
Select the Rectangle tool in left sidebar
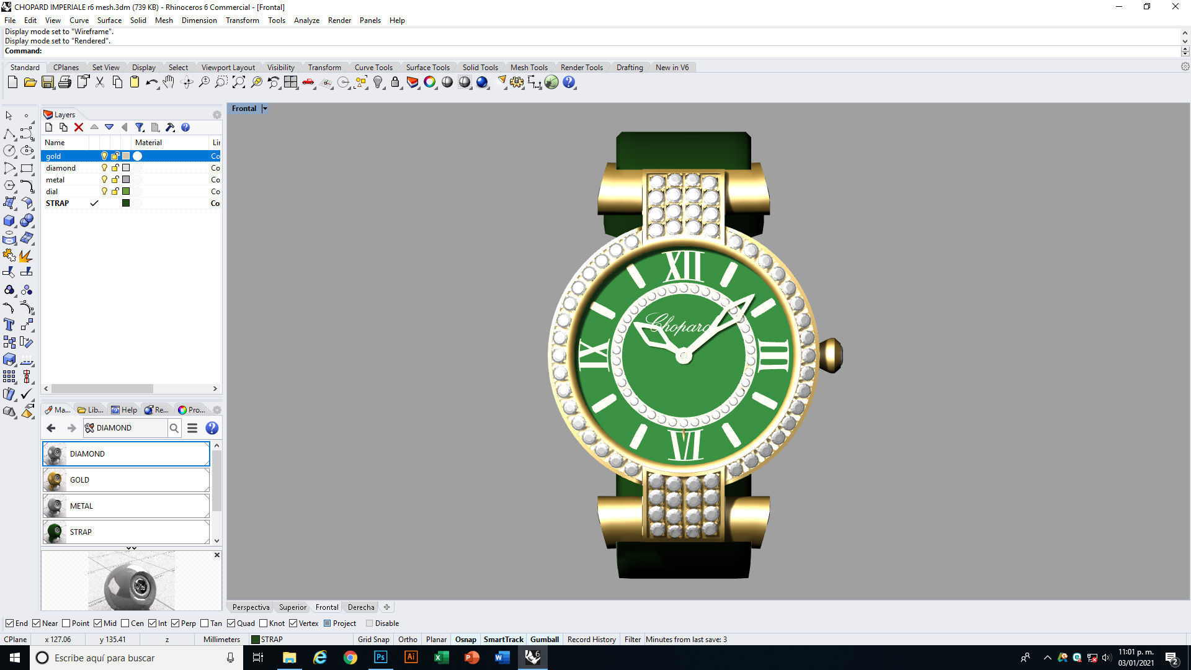click(x=27, y=168)
